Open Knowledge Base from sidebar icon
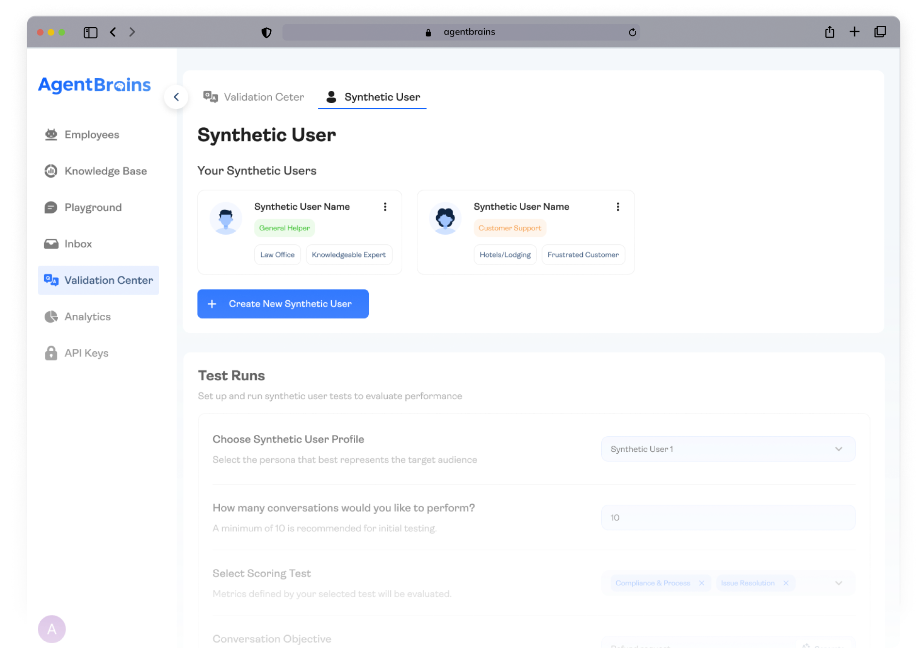 51,171
